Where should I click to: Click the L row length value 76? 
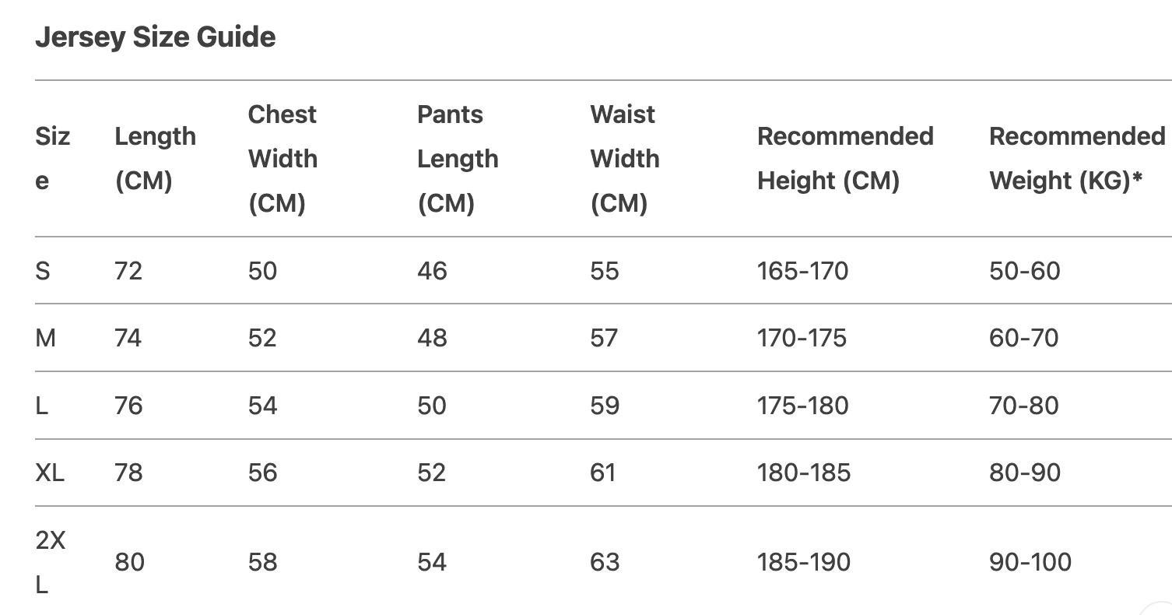coord(128,406)
